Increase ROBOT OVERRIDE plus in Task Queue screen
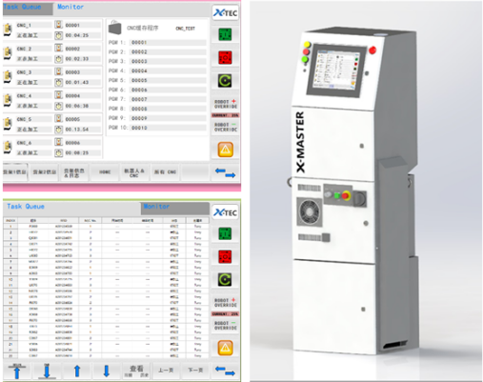The image size is (483, 382). pyautogui.click(x=226, y=302)
